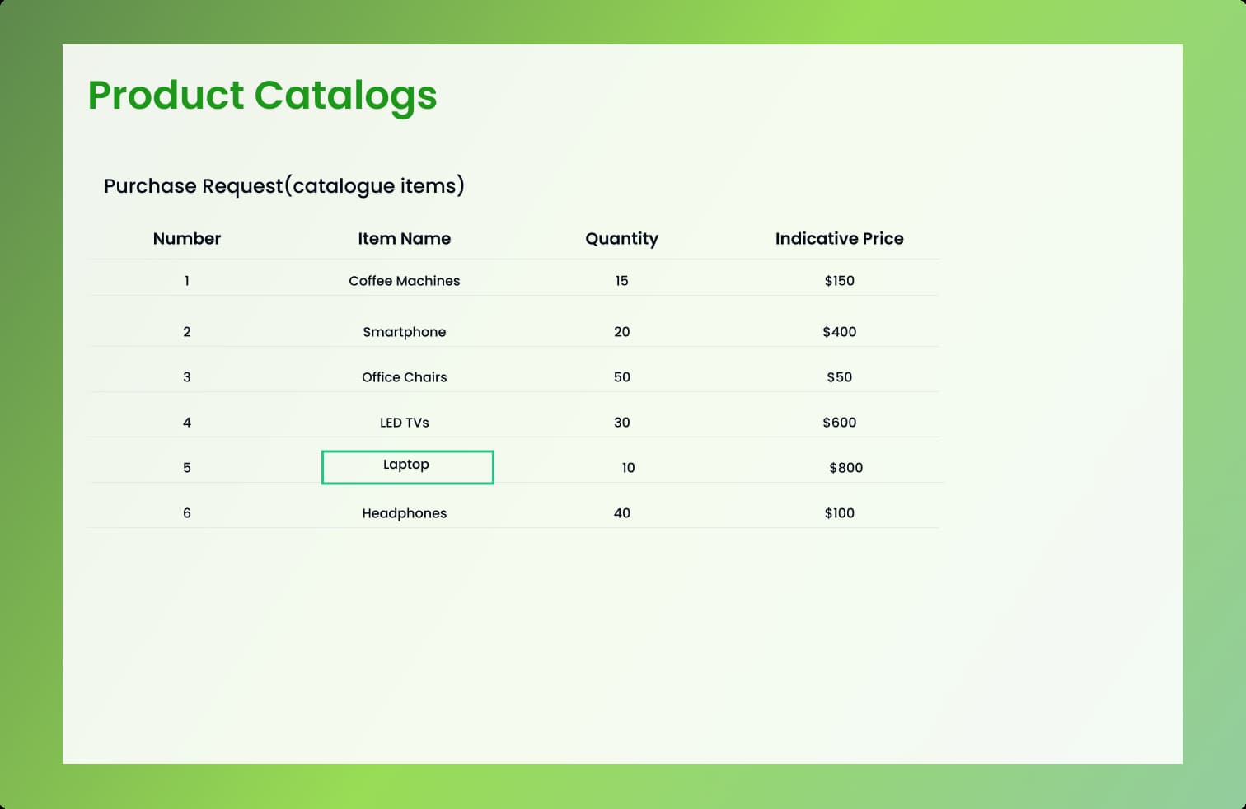Screen dimensions: 1246x809
Task: Click the $600 price of LED TVs
Action: [839, 423]
